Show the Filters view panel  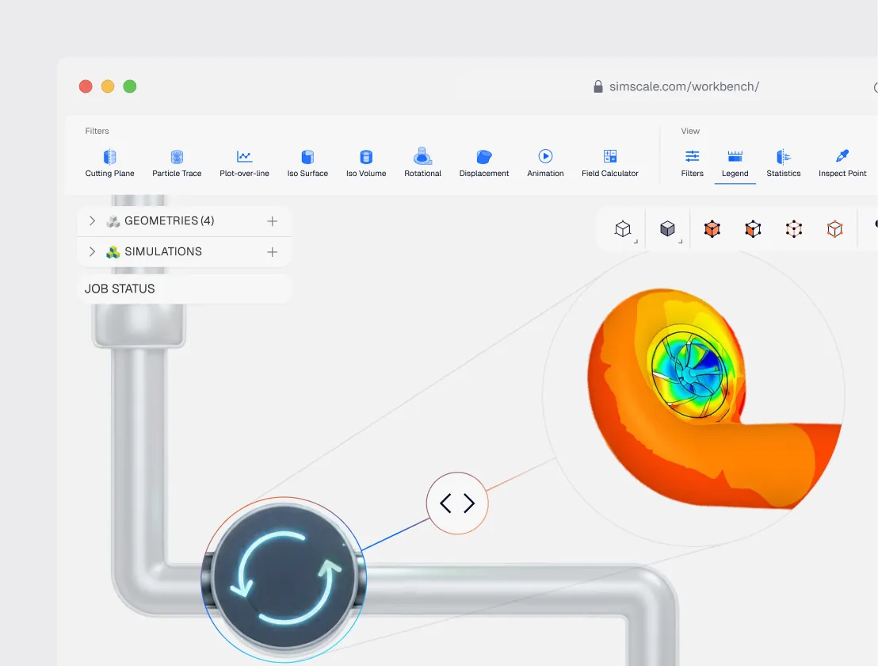click(692, 163)
